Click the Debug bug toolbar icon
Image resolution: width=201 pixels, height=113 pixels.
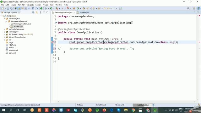tap(46, 8)
